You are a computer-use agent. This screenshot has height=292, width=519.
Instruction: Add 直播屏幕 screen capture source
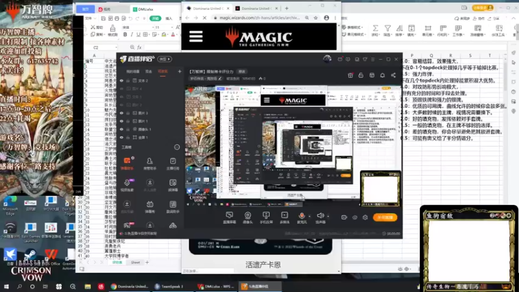point(229,217)
